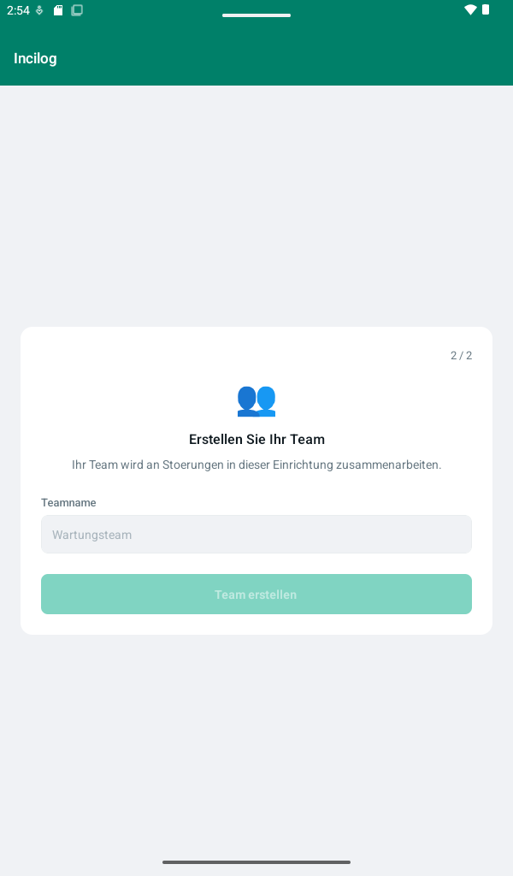513x876 pixels.
Task: Tap the SD card notification icon
Action: pyautogui.click(x=58, y=10)
